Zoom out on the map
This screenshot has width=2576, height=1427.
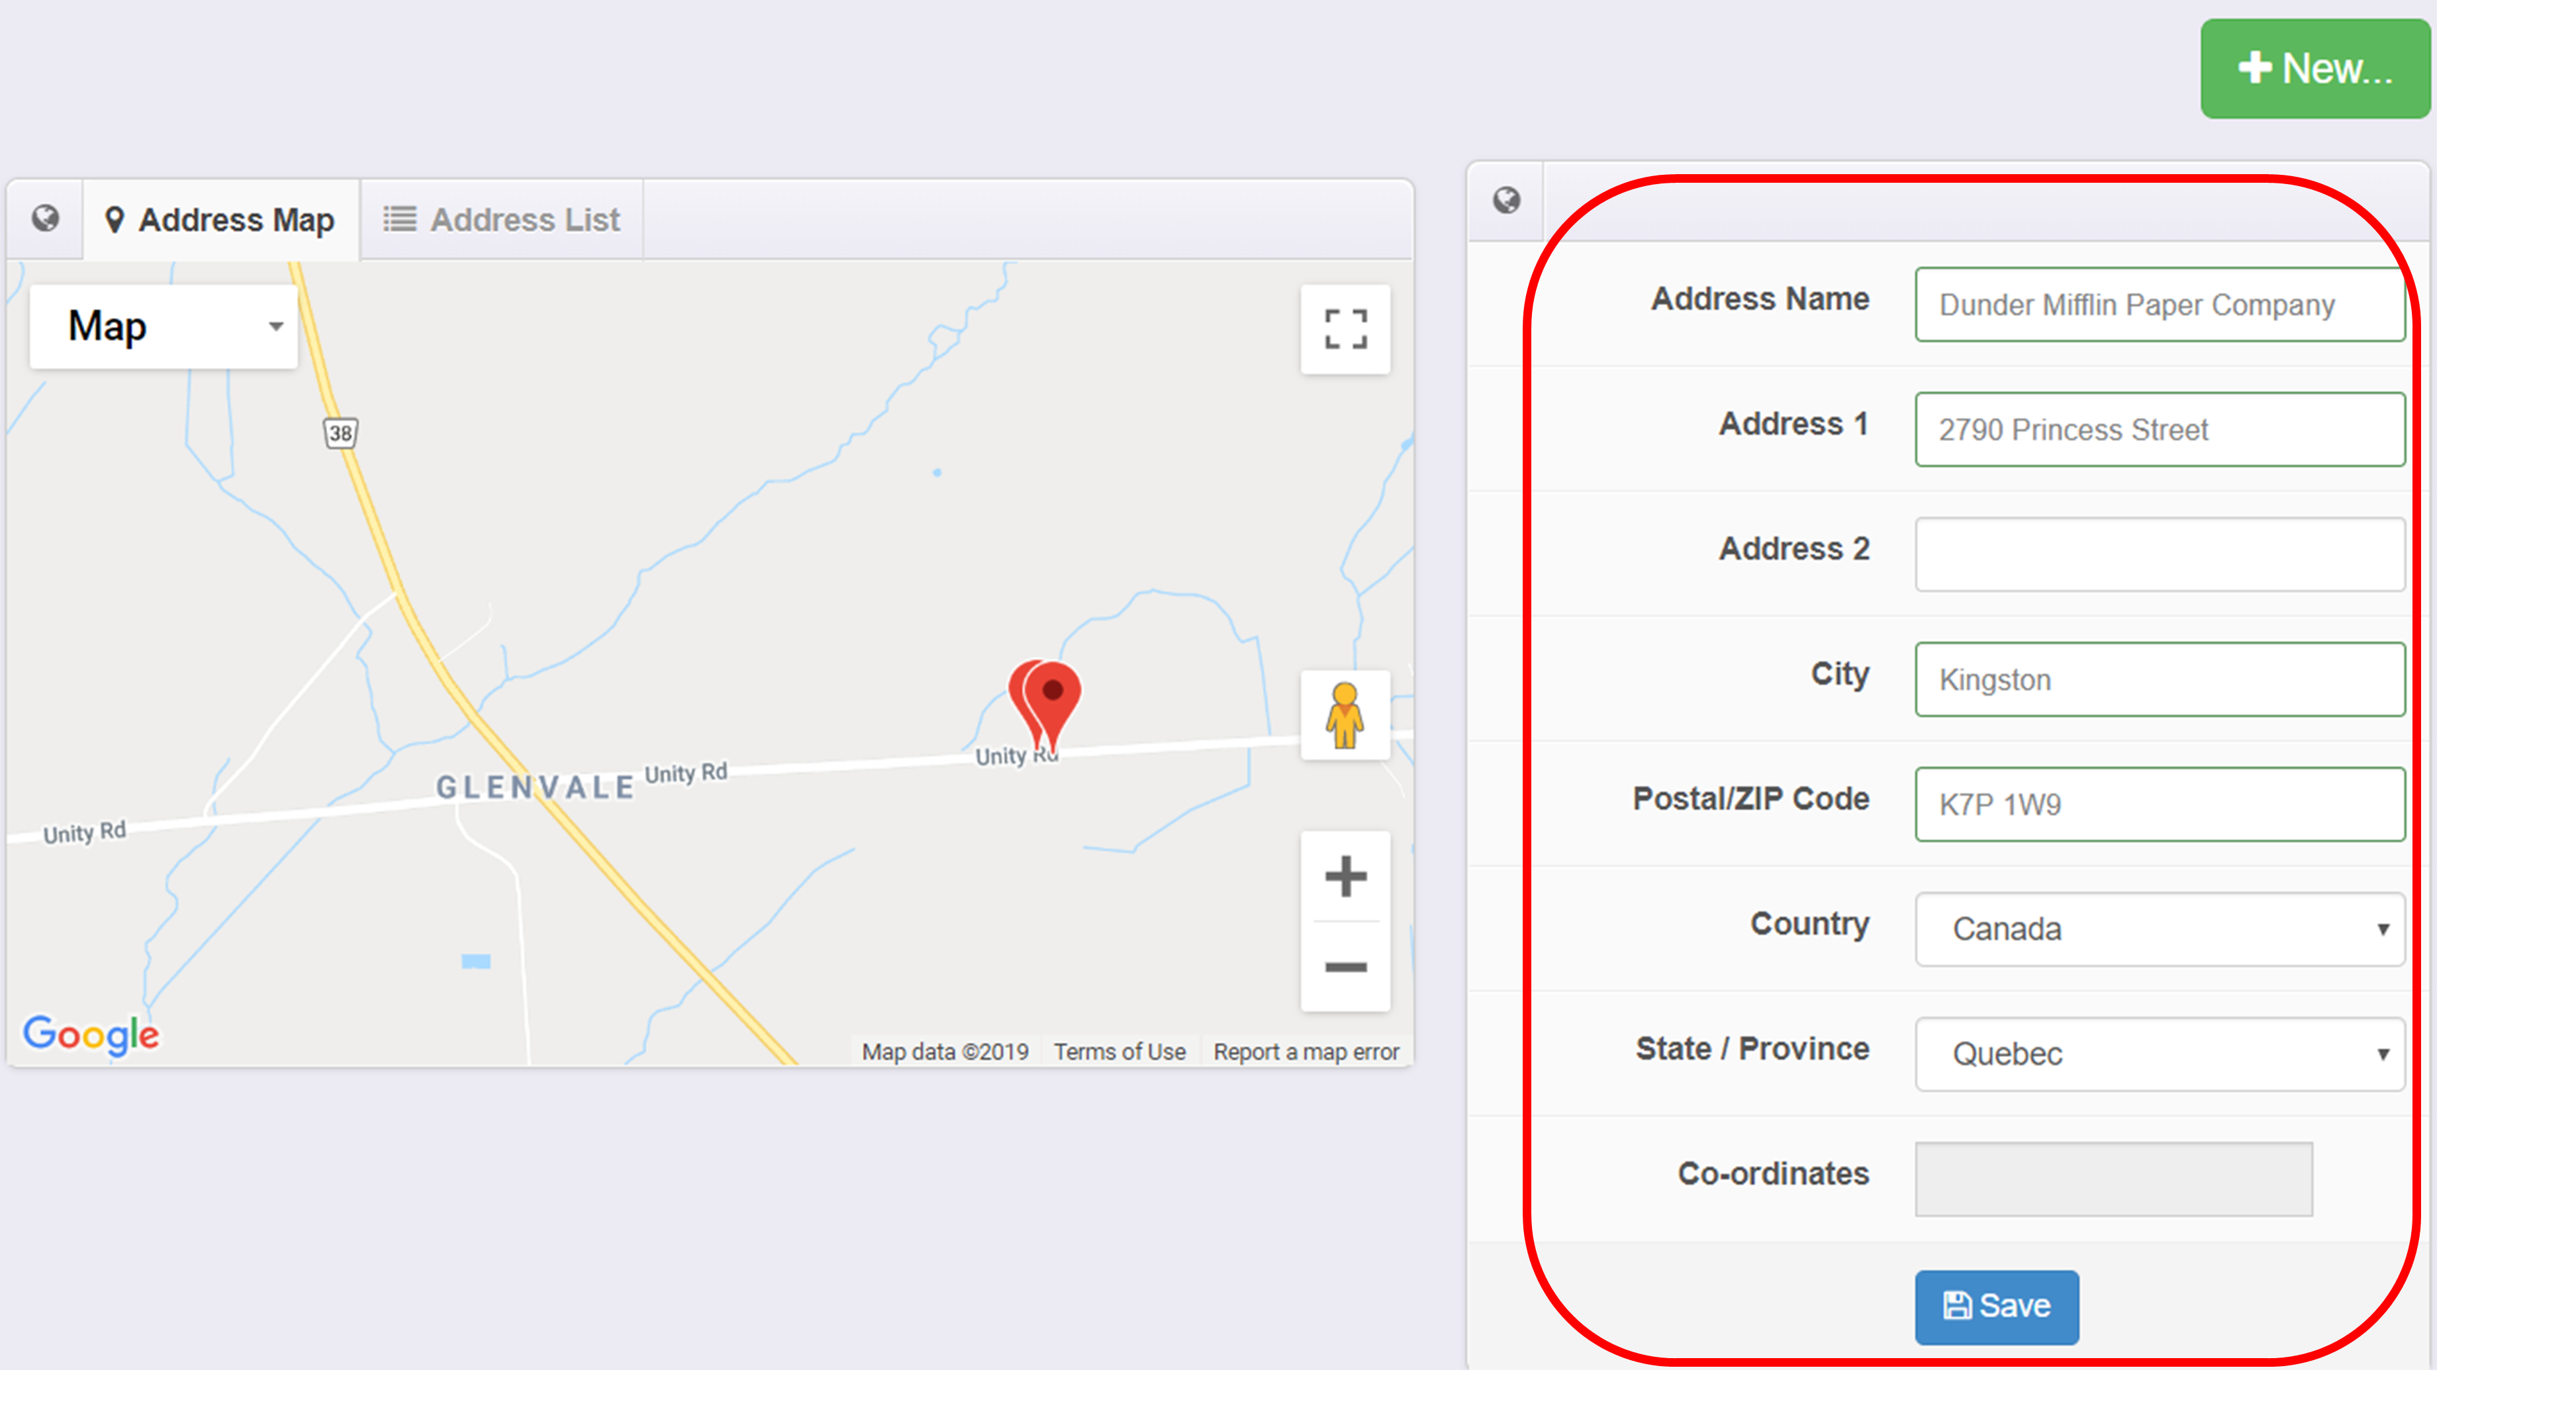(1345, 966)
